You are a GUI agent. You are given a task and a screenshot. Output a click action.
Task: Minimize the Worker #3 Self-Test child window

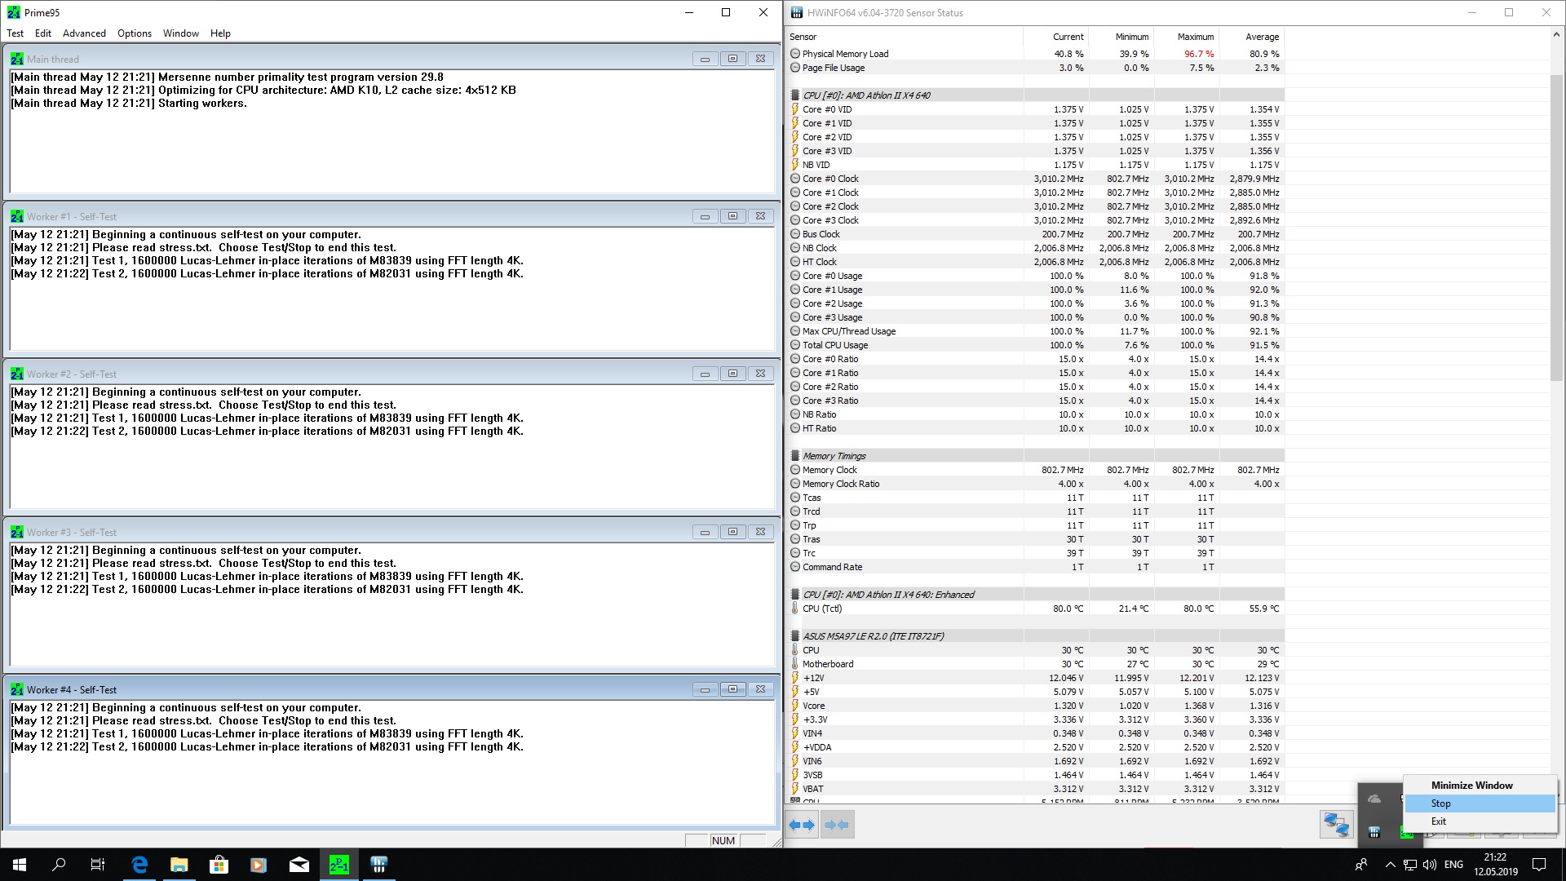(x=705, y=532)
